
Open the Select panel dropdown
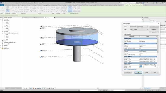pyautogui.click(x=2, y=13)
